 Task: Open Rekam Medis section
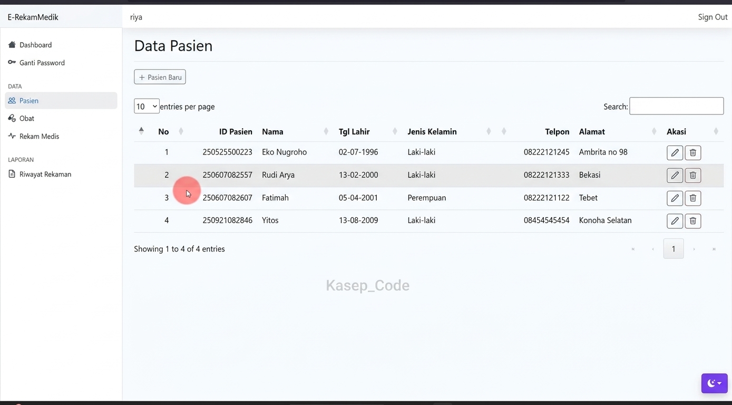pyautogui.click(x=61, y=136)
